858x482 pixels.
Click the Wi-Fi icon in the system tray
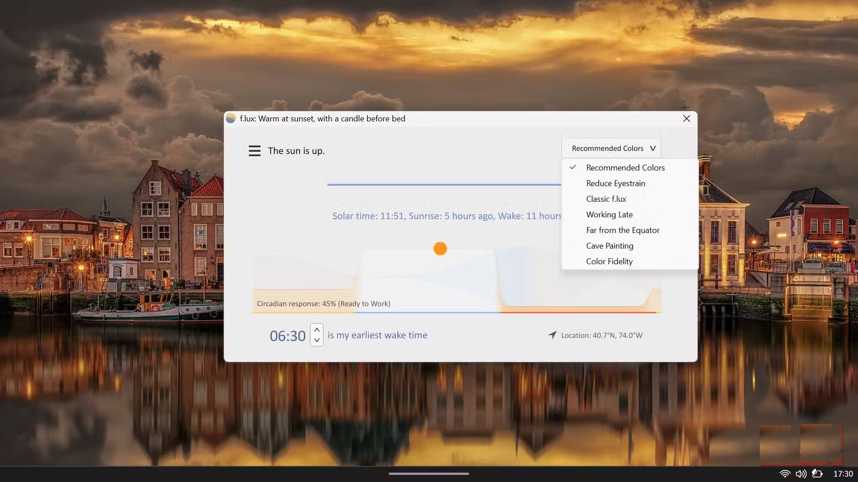coord(785,474)
